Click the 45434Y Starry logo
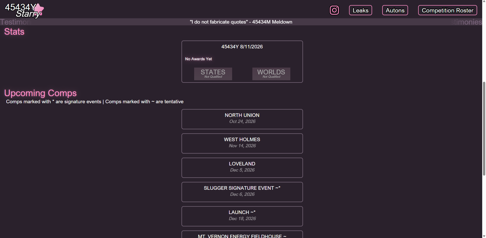This screenshot has width=486, height=238. point(24,11)
